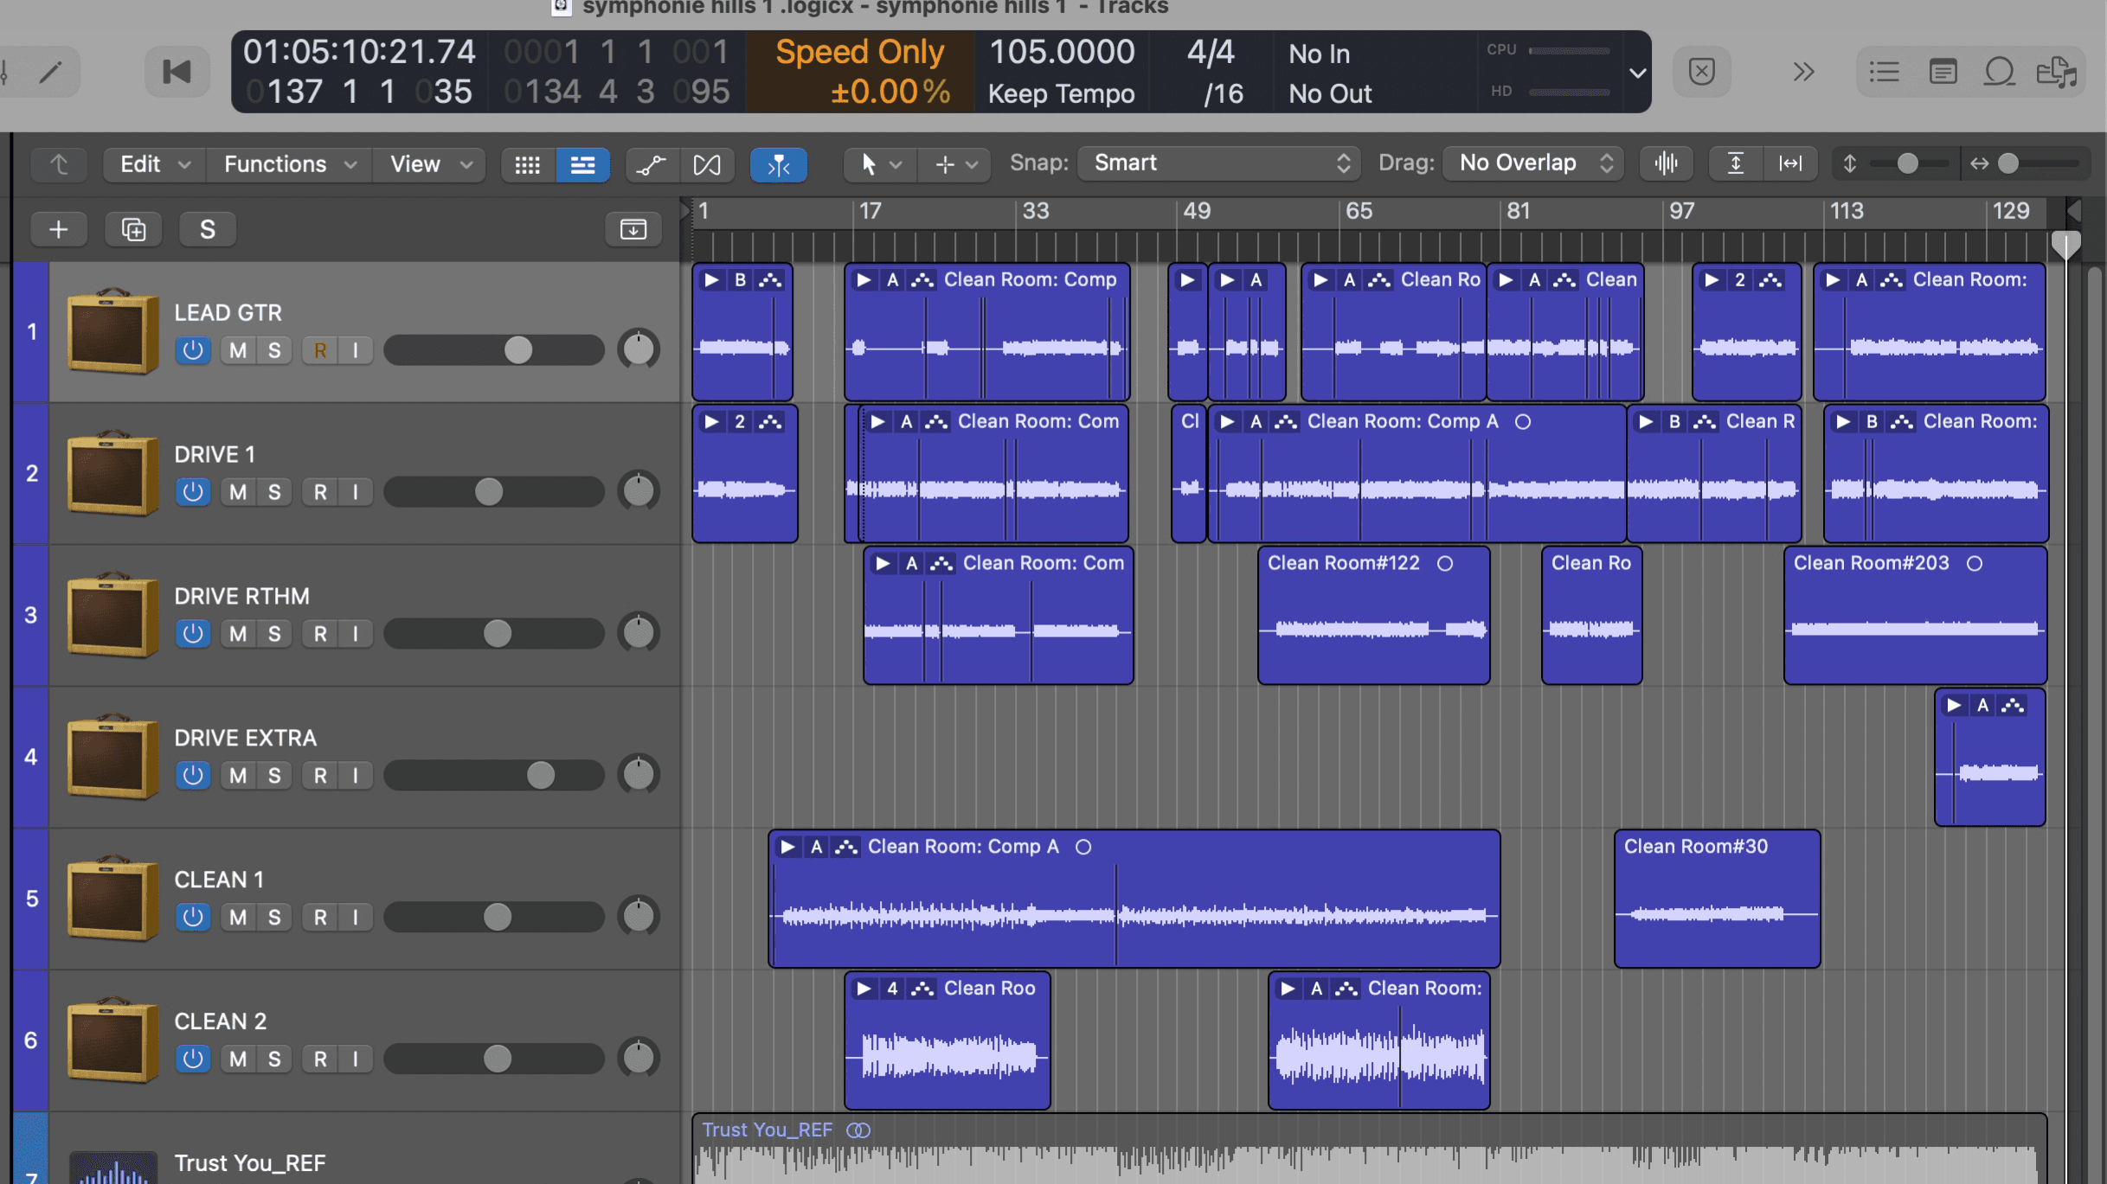Click the No In MIDI indicator

point(1319,54)
